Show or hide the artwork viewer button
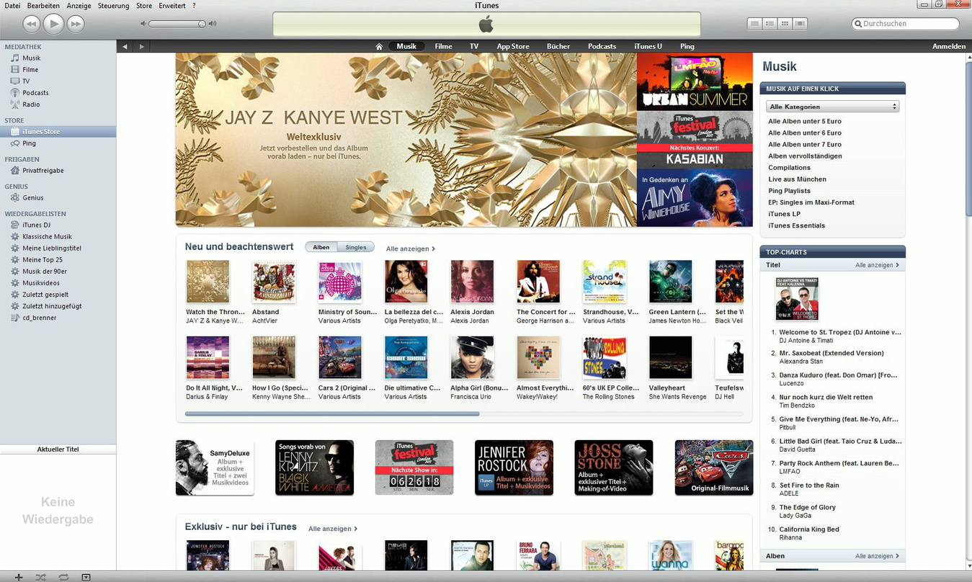 [x=86, y=577]
